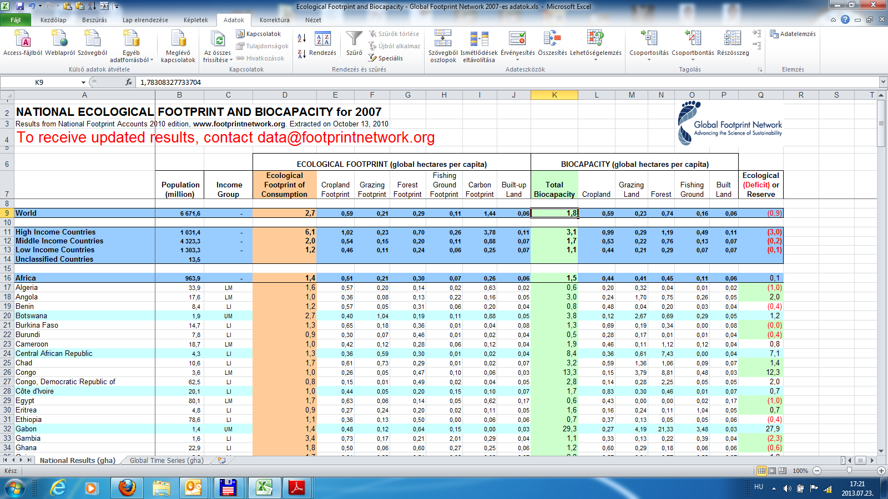Screen dimensions: 888x499
Task: Open Adatelemzés data analysis
Action: [793, 34]
